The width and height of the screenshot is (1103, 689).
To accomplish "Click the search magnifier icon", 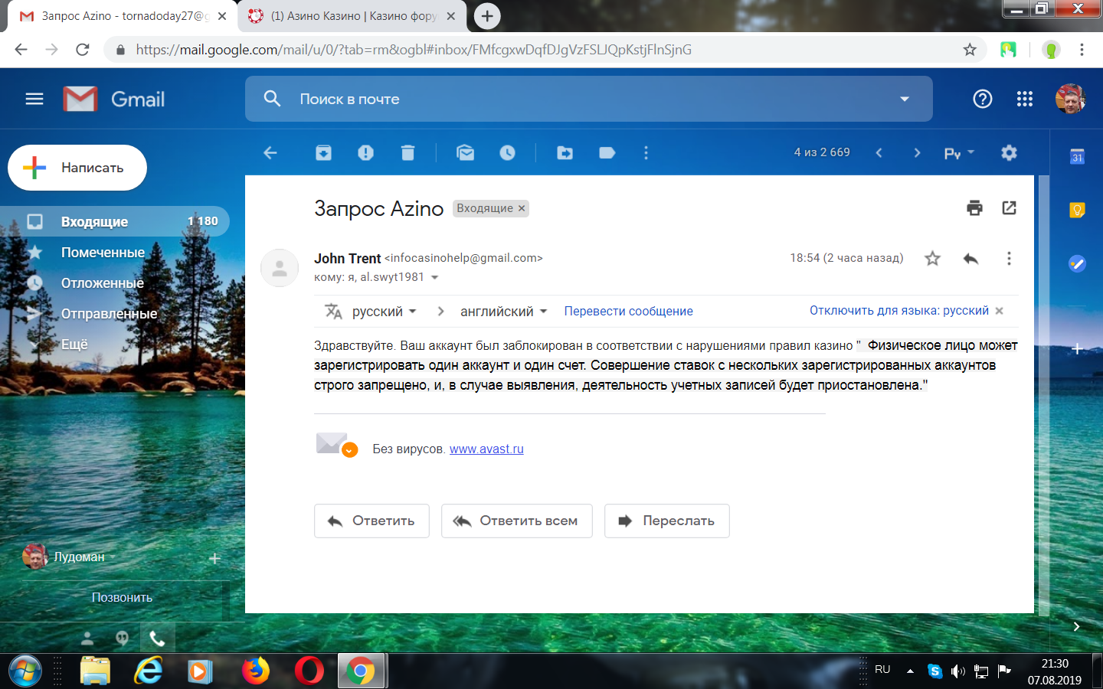I will pos(272,99).
